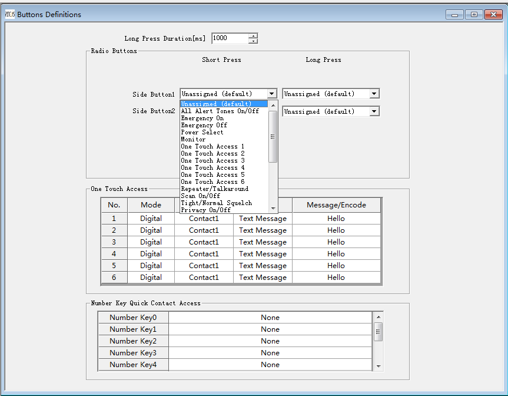
Task: Choose Tight/Normal Squelch option
Action: point(216,203)
